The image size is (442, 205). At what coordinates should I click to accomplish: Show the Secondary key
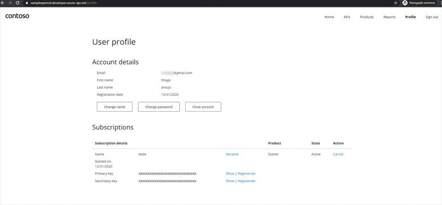point(230,181)
